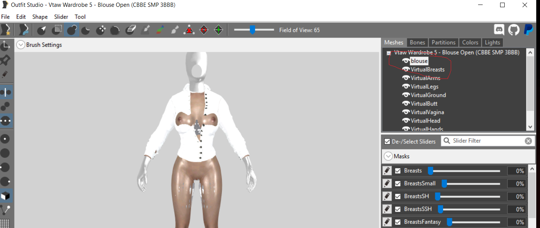Open the Slider menu
Screen dimensions: 540x228
click(61, 17)
